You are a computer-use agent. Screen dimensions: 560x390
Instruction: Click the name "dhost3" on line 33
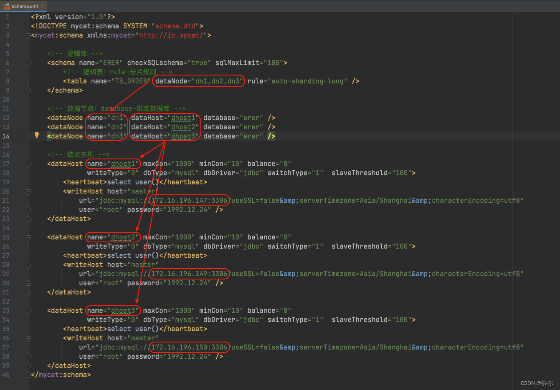(x=123, y=311)
